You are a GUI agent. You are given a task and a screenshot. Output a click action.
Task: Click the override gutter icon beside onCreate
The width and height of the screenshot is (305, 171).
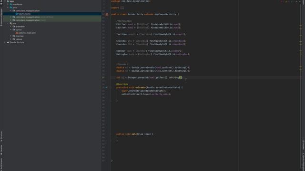click(x=106, y=87)
